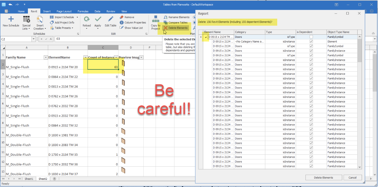The width and height of the screenshot is (378, 187).
Task: Uncheck is Dependent for the Element row
Action: (x=311, y=41)
